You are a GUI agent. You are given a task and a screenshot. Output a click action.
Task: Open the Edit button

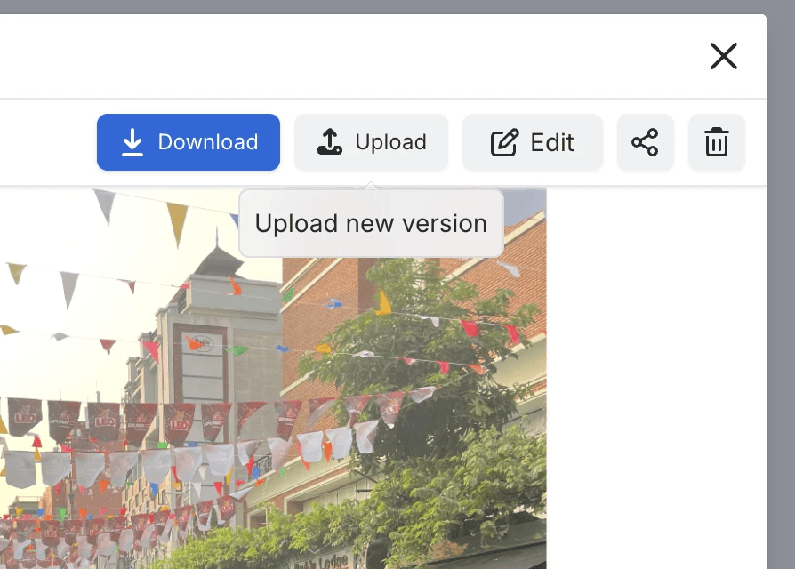532,142
